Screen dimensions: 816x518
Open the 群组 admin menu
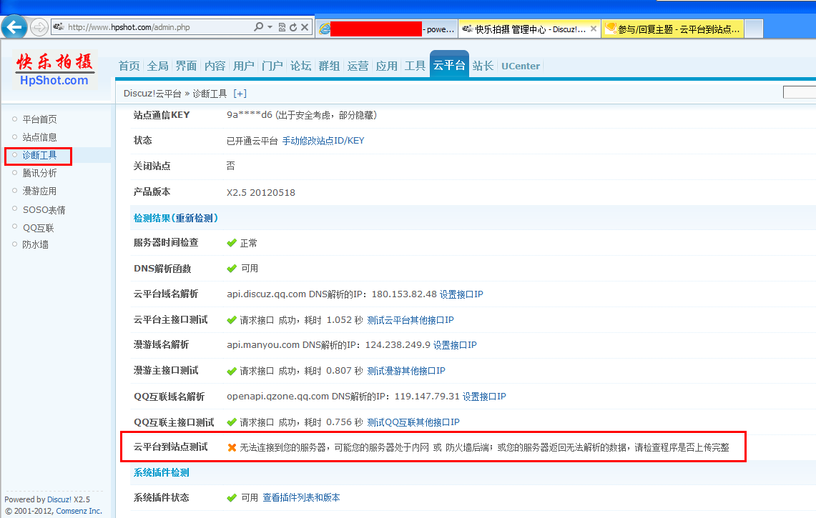(330, 66)
